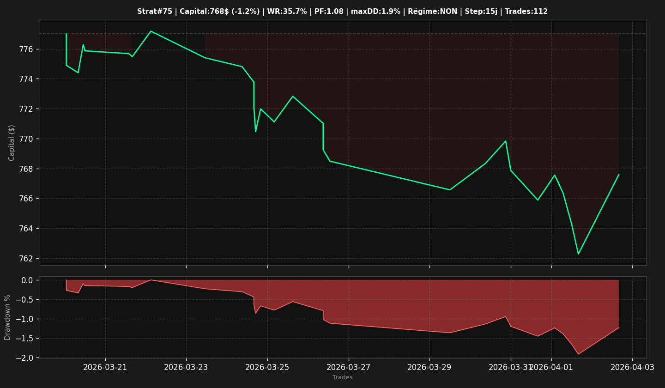Click the 2026-03-25 date label
The image size is (665, 388).
267,367
